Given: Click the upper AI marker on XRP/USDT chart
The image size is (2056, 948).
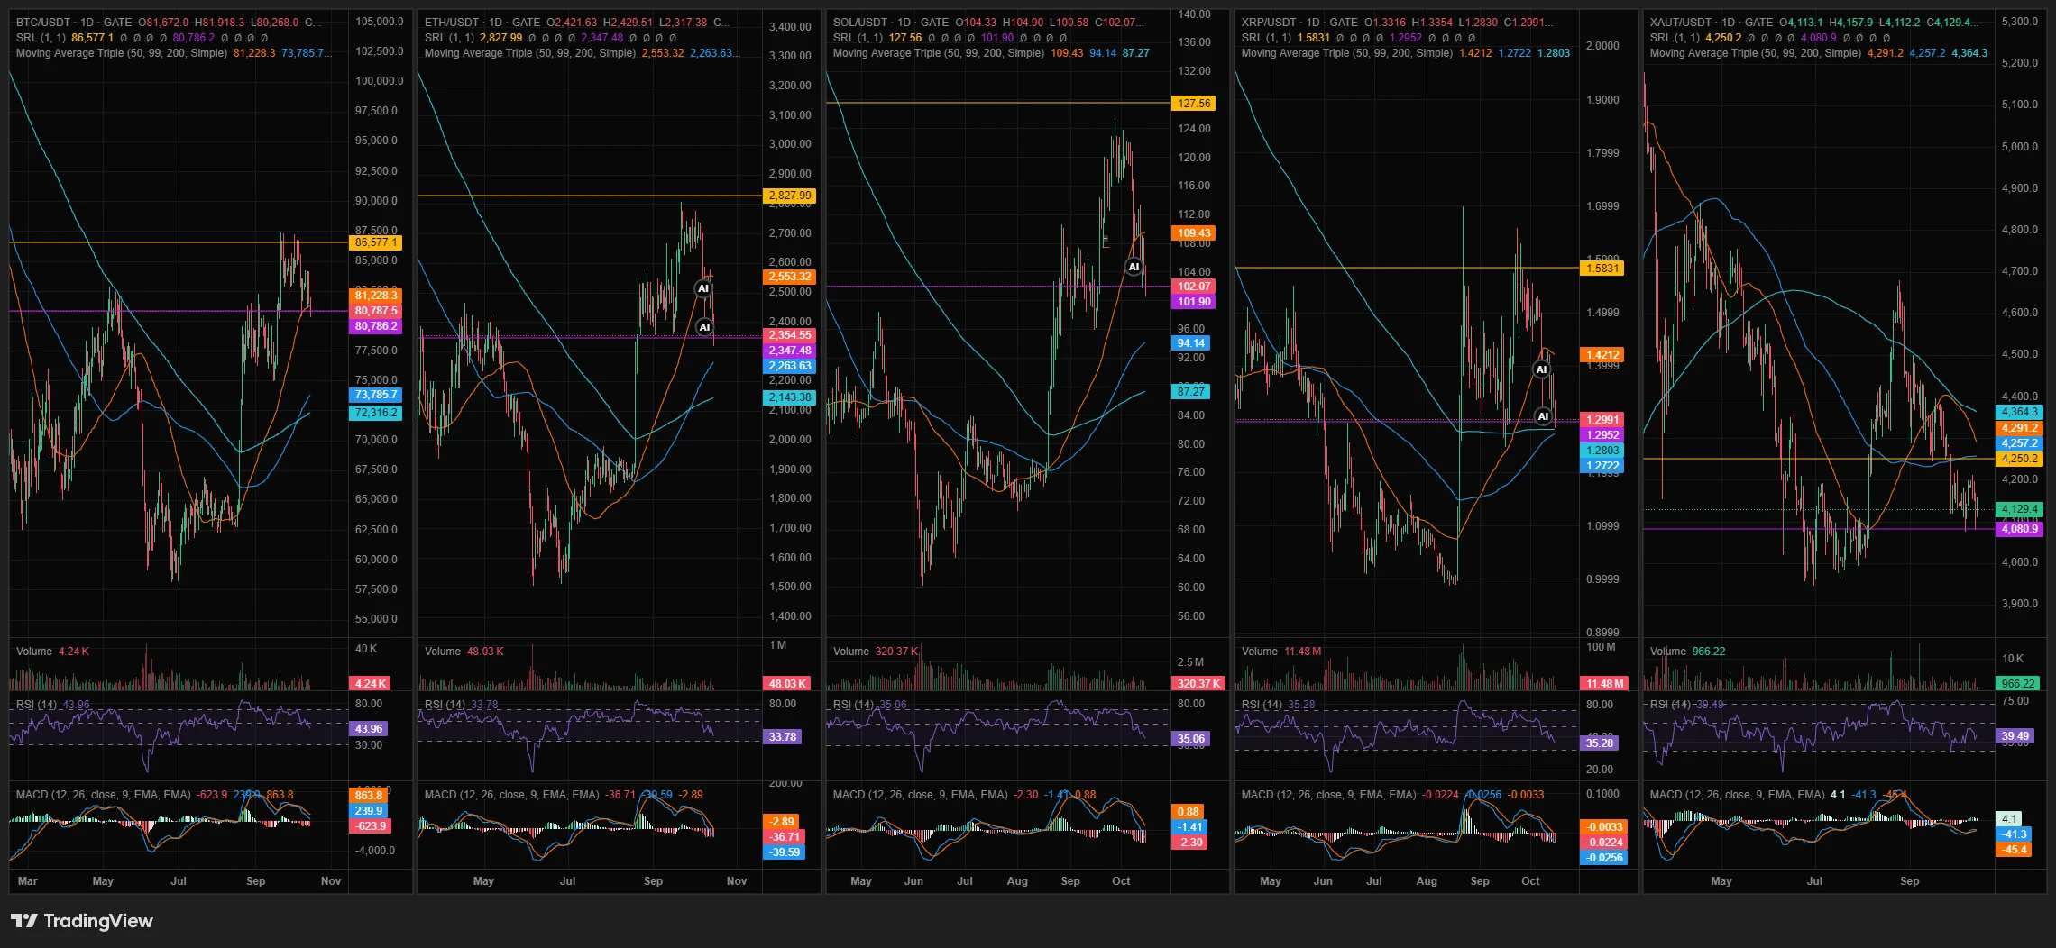Looking at the screenshot, I should pos(1541,369).
